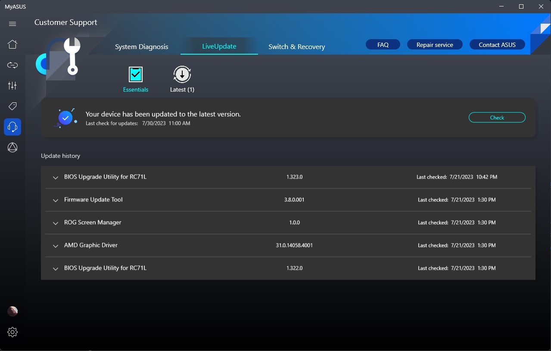Image resolution: width=551 pixels, height=351 pixels.
Task: Click the Firmware Update Tool name
Action: (x=93, y=200)
